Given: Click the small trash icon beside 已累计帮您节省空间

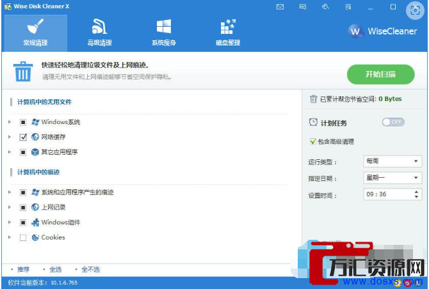Looking at the screenshot, I should 313,98.
